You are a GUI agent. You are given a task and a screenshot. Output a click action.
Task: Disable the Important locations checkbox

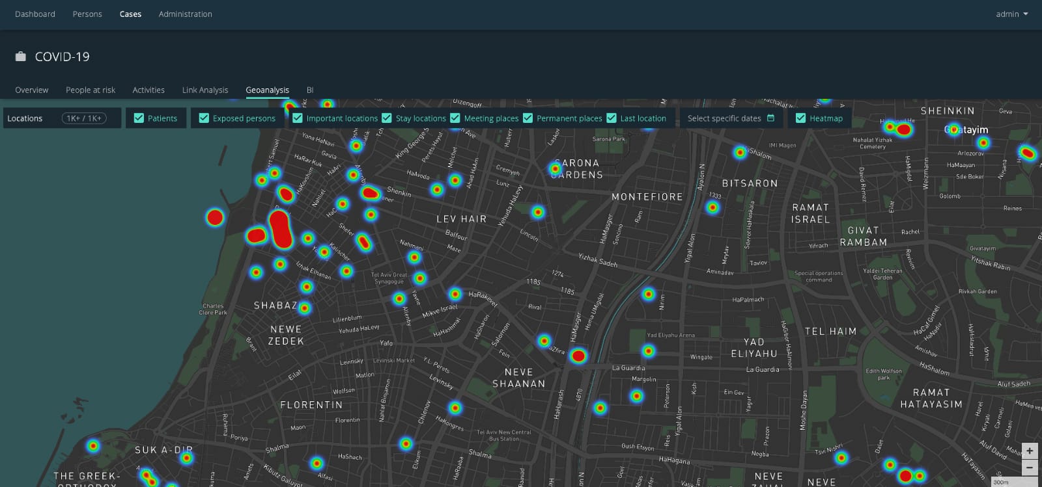298,118
